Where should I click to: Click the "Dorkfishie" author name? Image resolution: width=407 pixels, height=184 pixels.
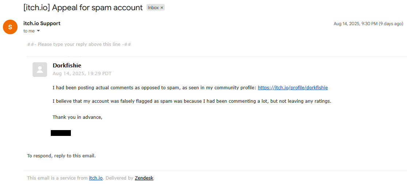click(67, 66)
